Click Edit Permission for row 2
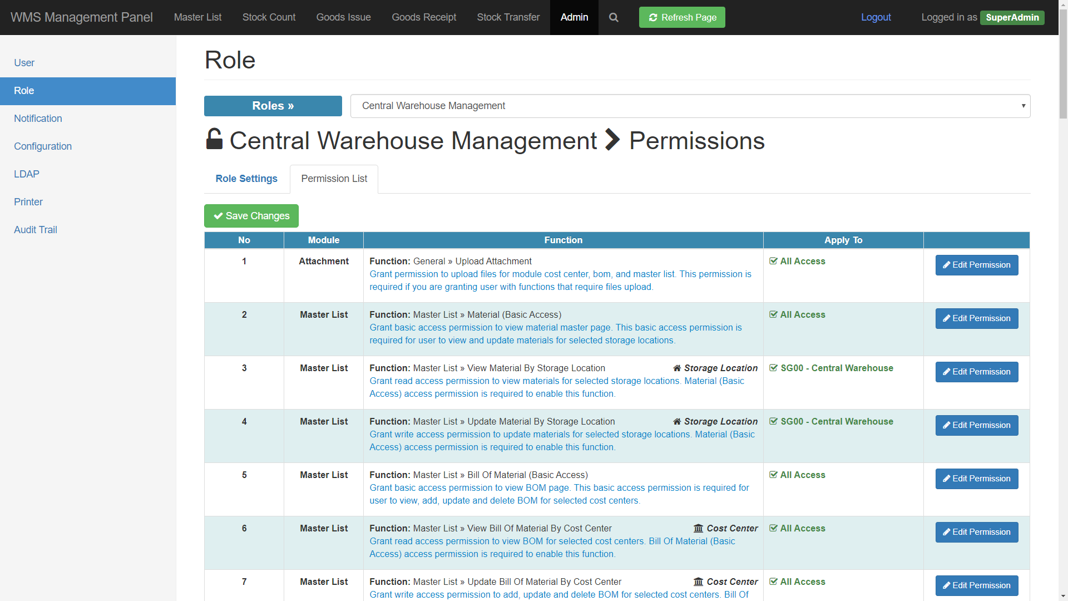 976,318
